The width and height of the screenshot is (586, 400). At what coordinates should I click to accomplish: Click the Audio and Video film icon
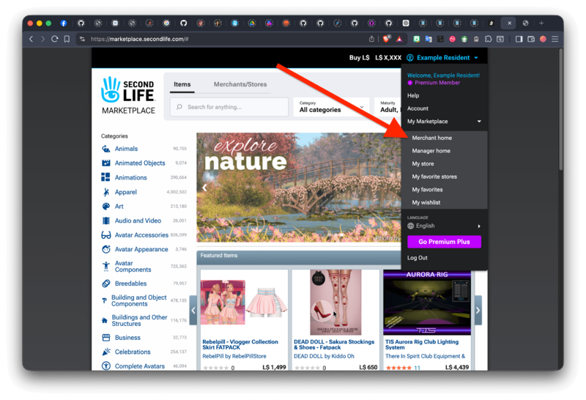click(106, 221)
